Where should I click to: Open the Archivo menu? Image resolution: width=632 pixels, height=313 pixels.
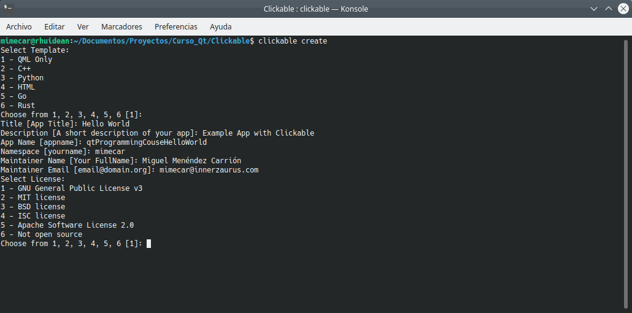click(x=19, y=27)
